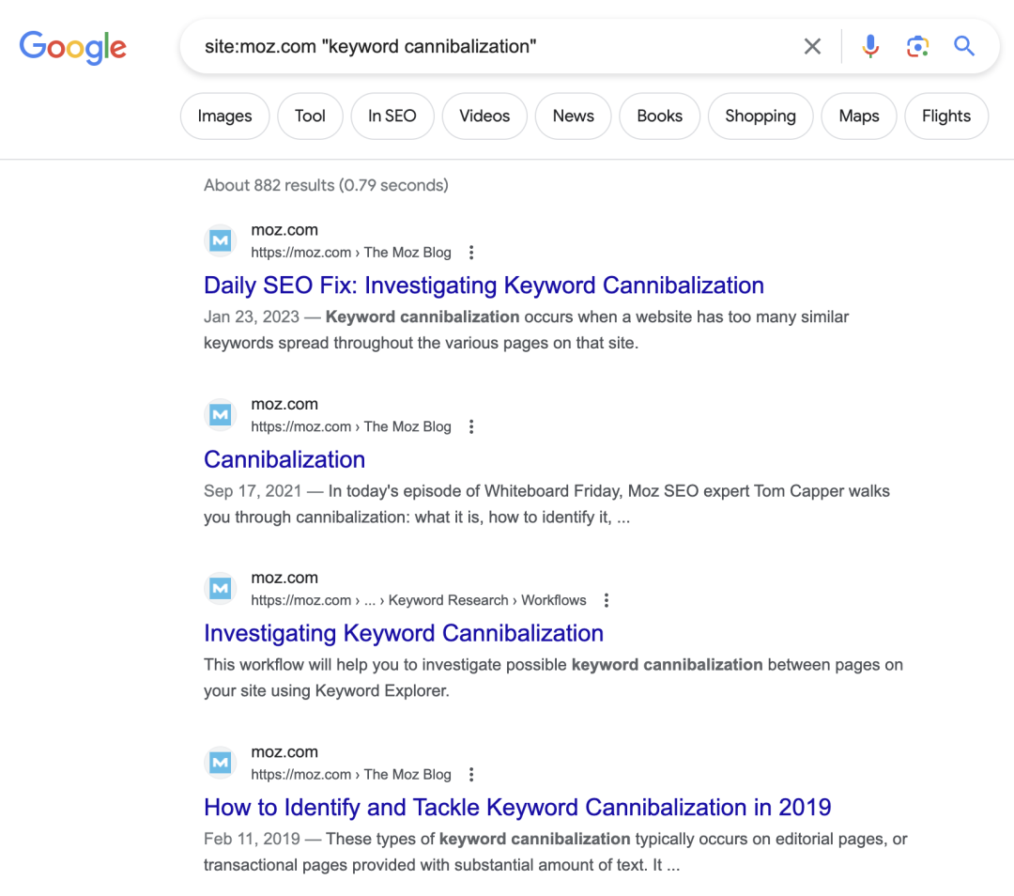1014x896 pixels.
Task: Click the snippet mentioning Tom Capper
Action: point(546,504)
